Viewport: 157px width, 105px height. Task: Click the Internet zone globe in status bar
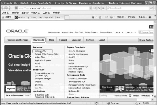(x=109, y=103)
